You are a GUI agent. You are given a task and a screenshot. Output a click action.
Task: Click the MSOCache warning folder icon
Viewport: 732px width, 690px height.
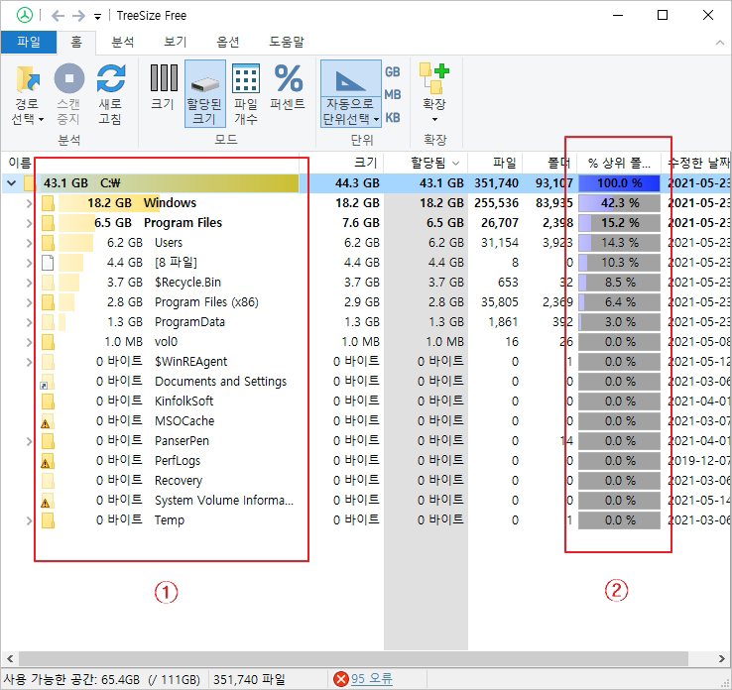[48, 421]
